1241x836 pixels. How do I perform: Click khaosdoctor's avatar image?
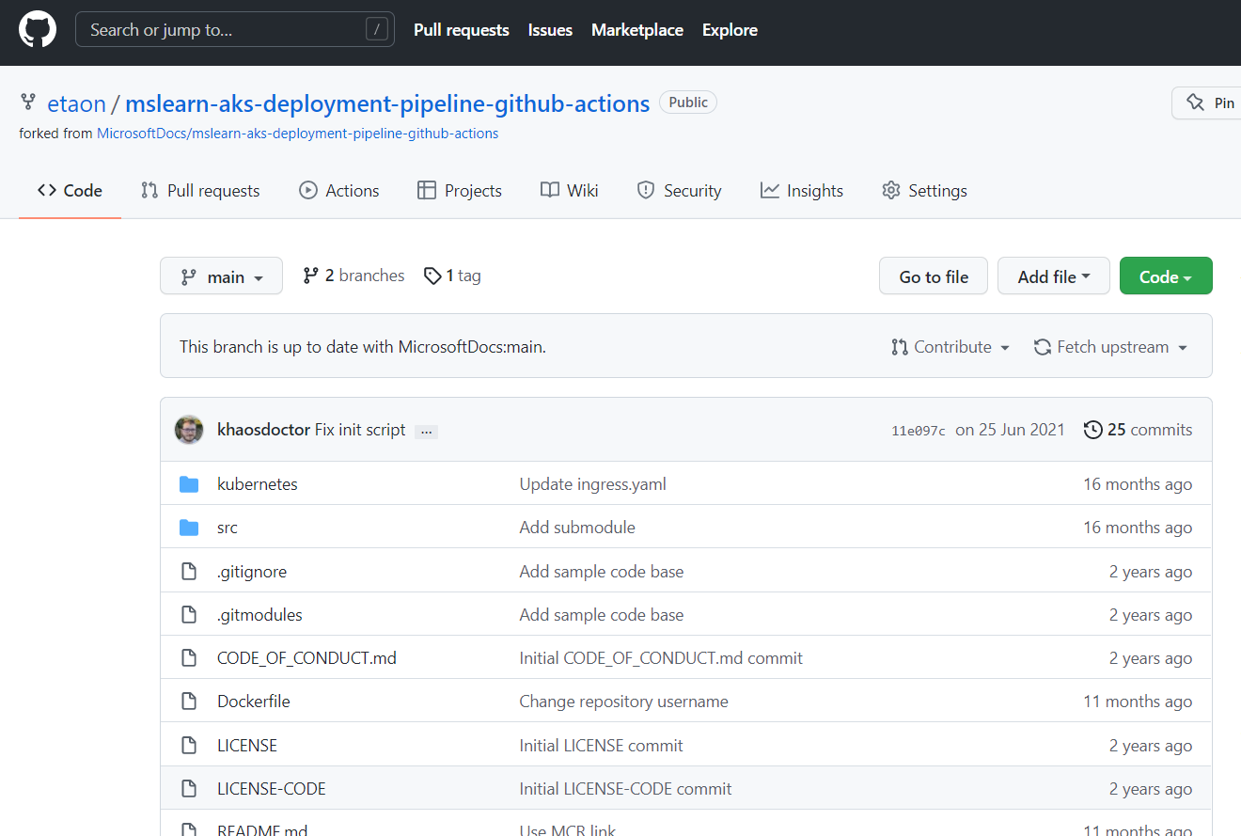189,430
